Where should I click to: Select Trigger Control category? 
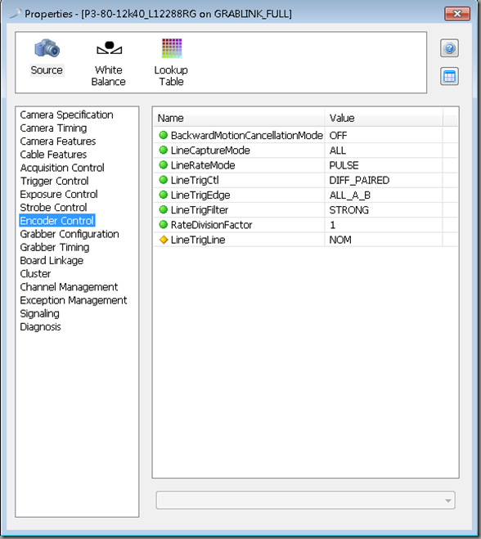pyautogui.click(x=55, y=181)
